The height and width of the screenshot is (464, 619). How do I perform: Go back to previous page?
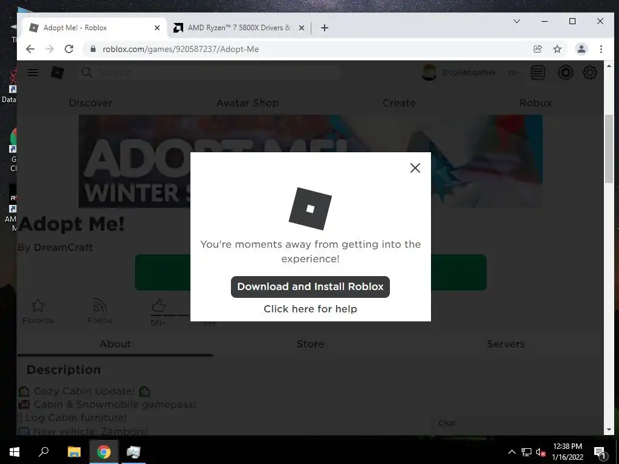click(30, 49)
